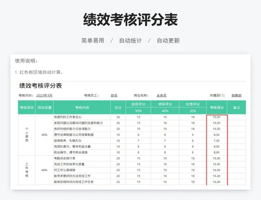Click the 项目权重 column header
Screen dimensions: 261x200
[44, 108]
